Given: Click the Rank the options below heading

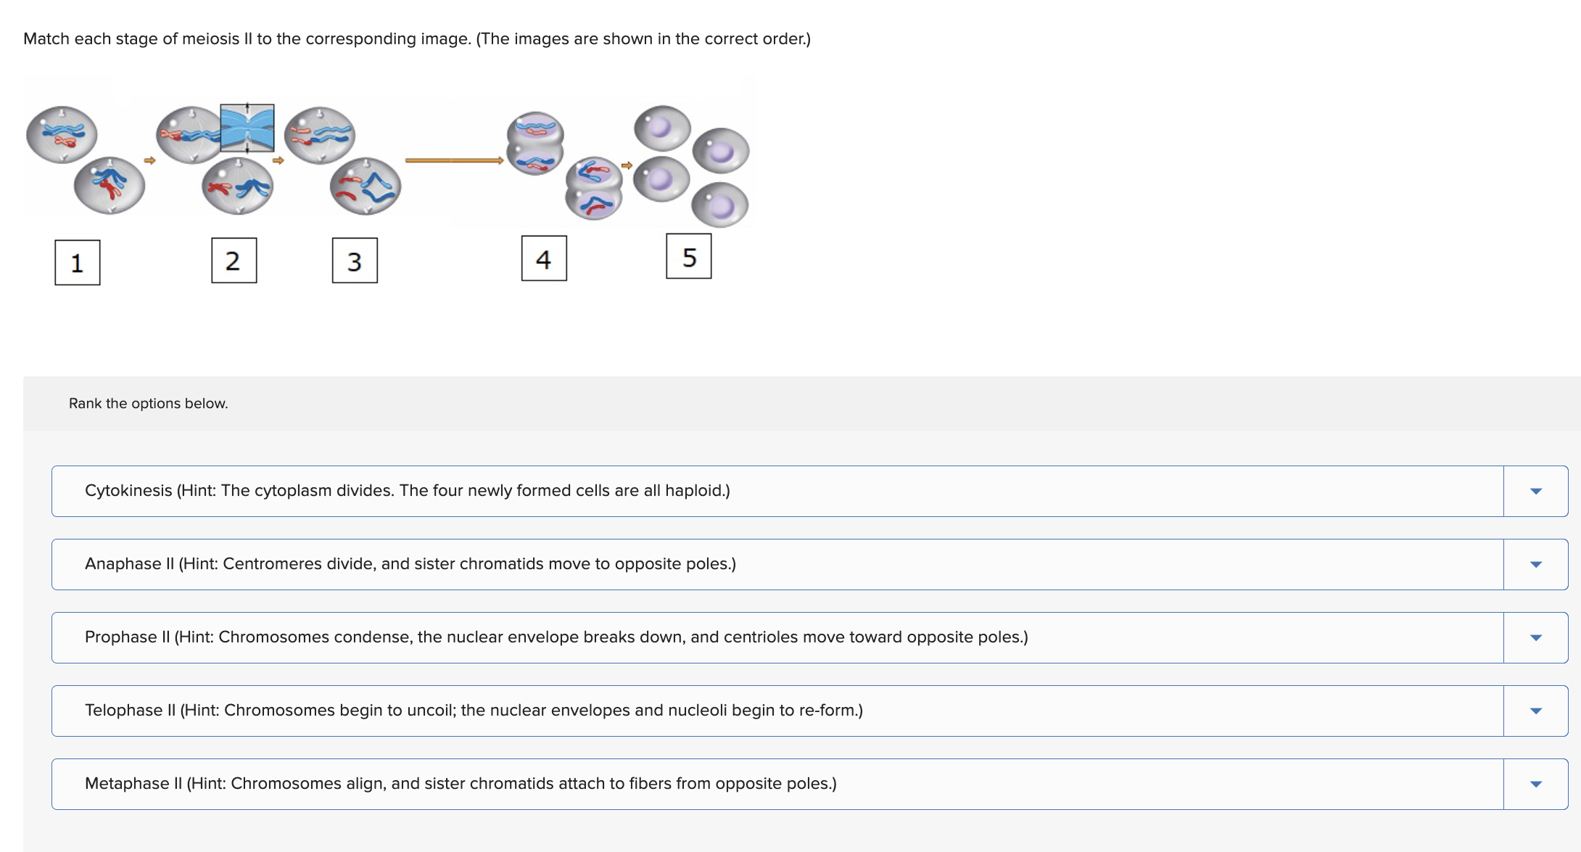Looking at the screenshot, I should coord(148,403).
